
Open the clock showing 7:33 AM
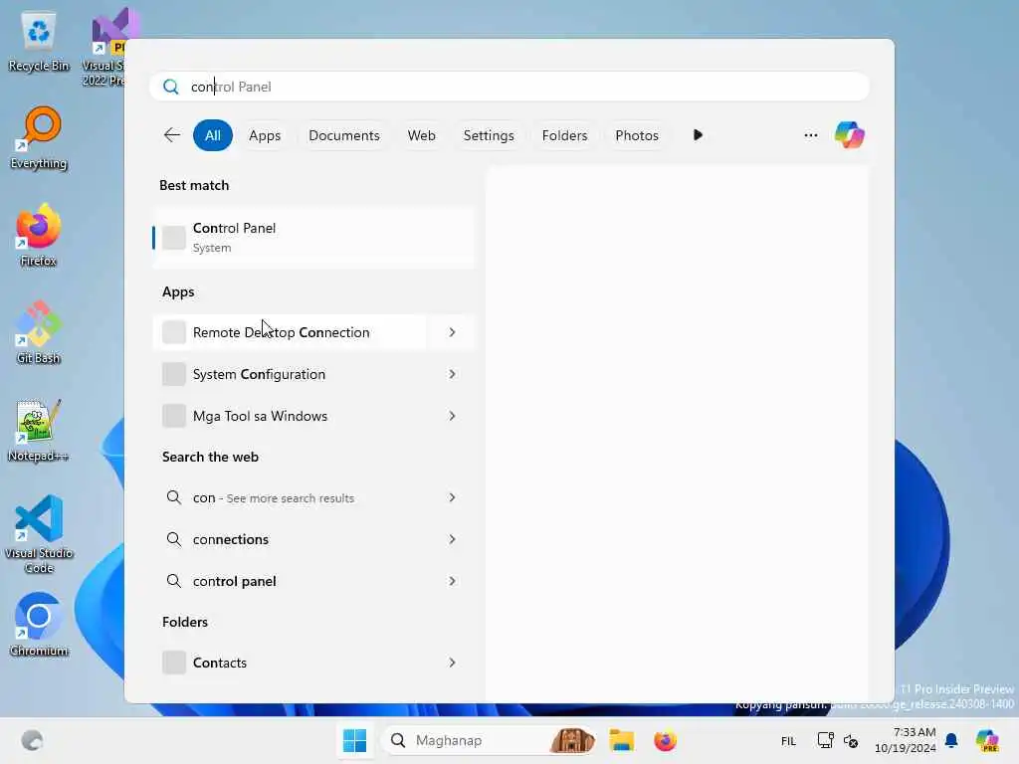pos(905,740)
